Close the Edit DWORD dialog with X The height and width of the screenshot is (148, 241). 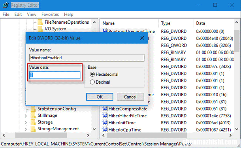pos(142,38)
